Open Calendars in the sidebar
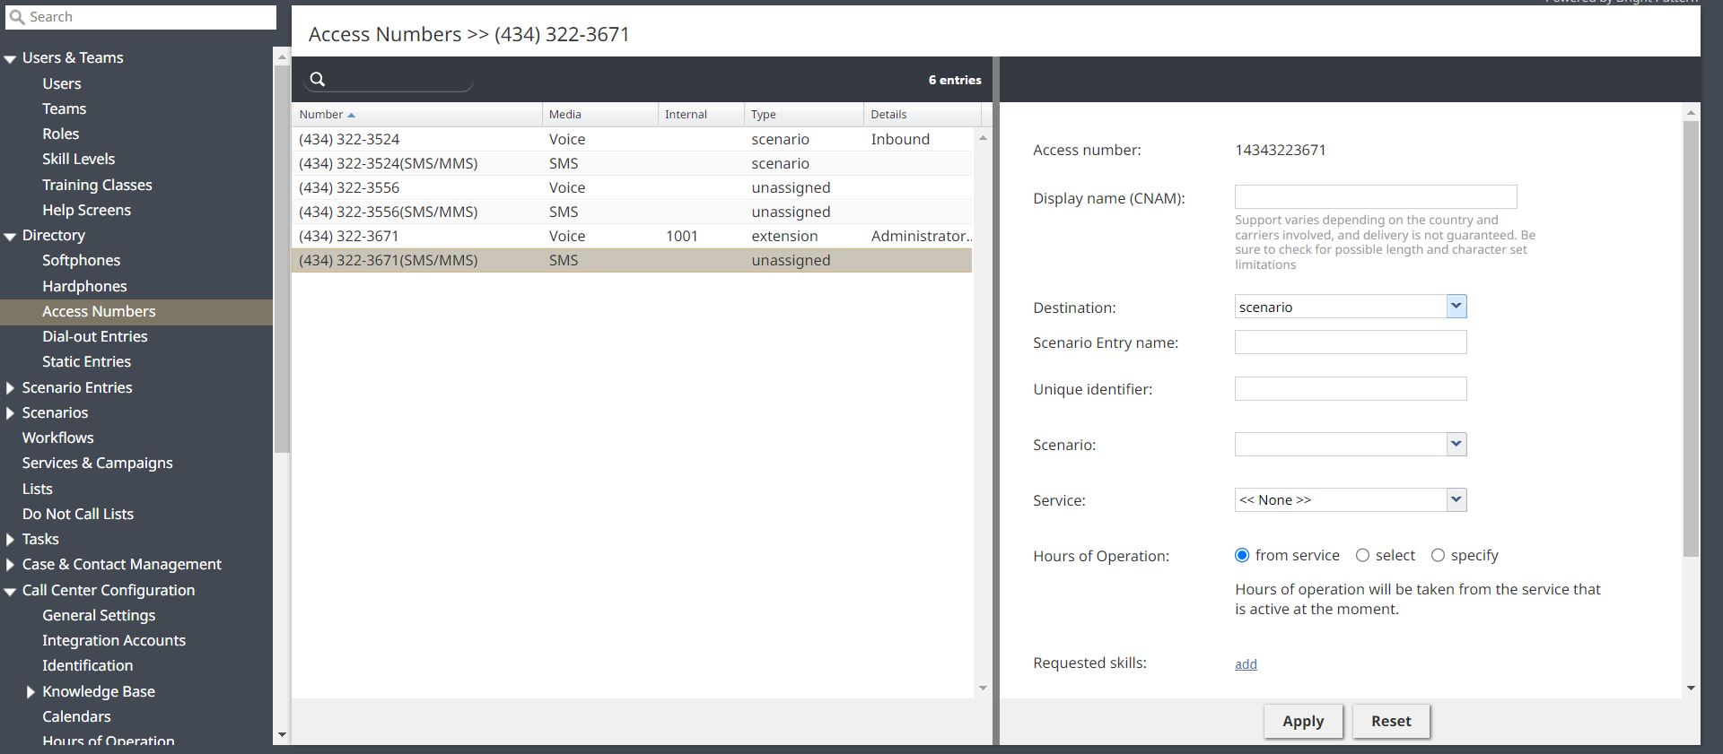The height and width of the screenshot is (754, 1723). click(x=76, y=716)
